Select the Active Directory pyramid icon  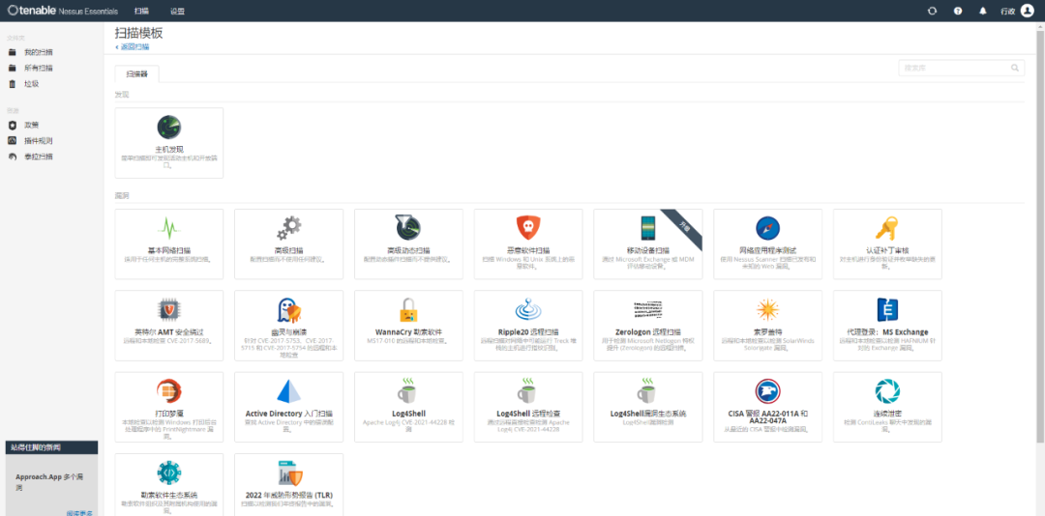pos(288,391)
